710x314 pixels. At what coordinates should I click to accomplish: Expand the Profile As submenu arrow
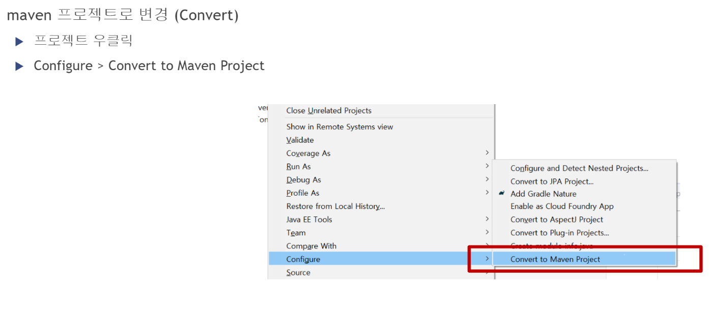[487, 193]
